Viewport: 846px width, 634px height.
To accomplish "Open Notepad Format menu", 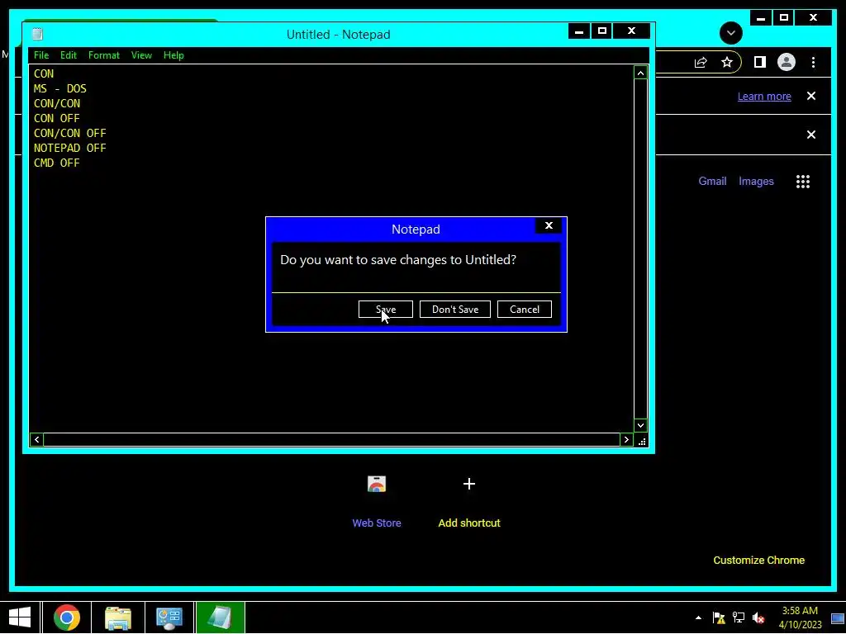I will pos(103,55).
